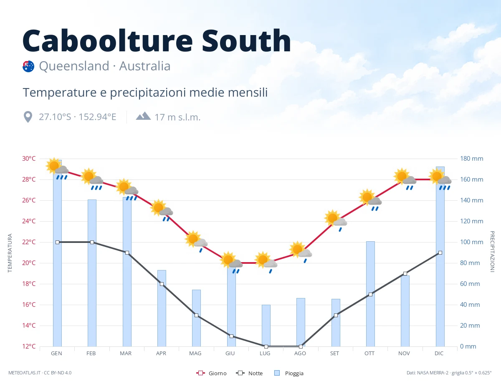Click the 17 m s.l.m. elevation text
The height and width of the screenshot is (384, 501).
coord(177,117)
